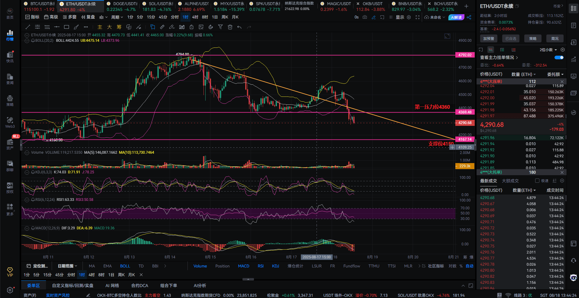
Task: Open more drawing tools ellipsis
Action: point(86,27)
